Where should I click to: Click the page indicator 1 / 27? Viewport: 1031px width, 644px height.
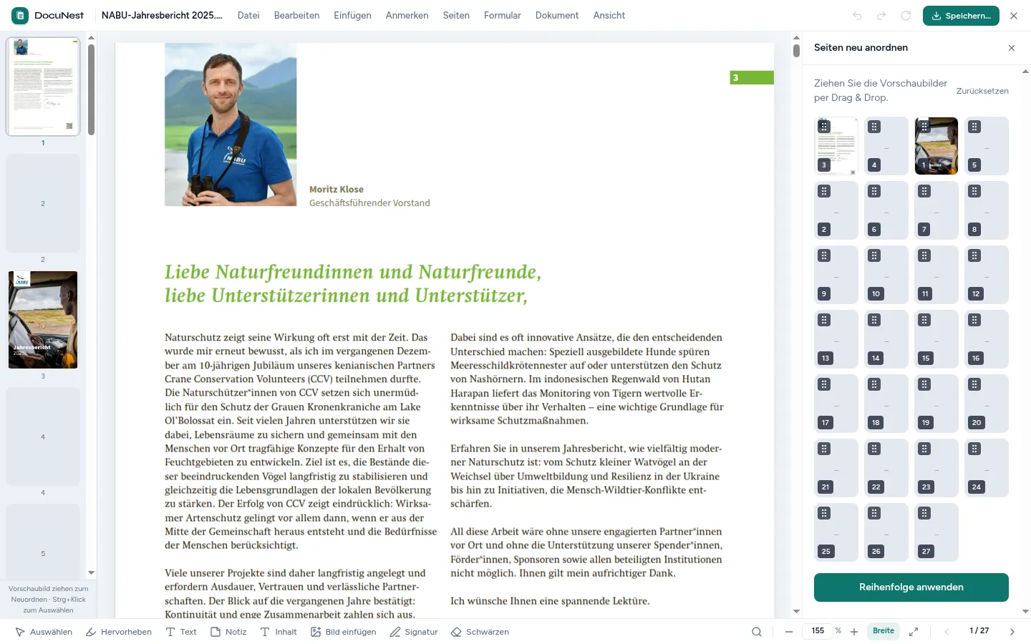point(979,631)
